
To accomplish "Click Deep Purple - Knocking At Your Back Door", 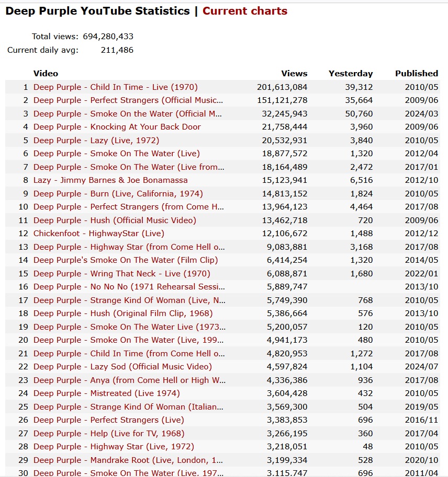I will pos(117,127).
